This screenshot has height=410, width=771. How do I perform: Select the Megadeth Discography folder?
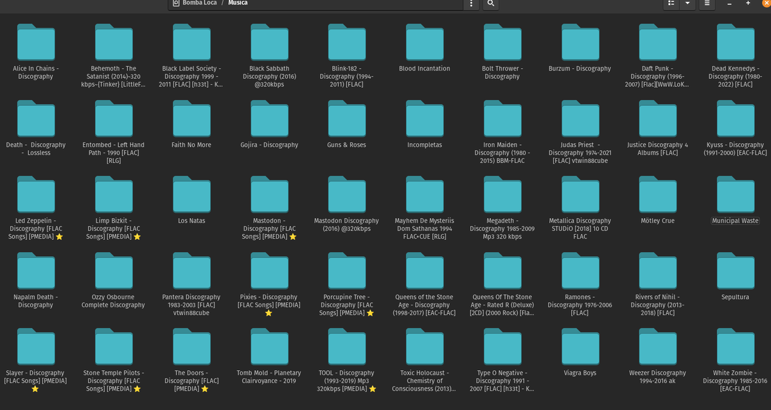(x=502, y=194)
